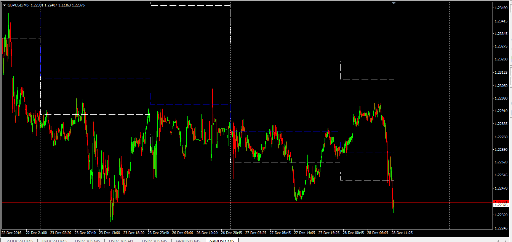Click the 1.22470 price axis value

point(501,188)
